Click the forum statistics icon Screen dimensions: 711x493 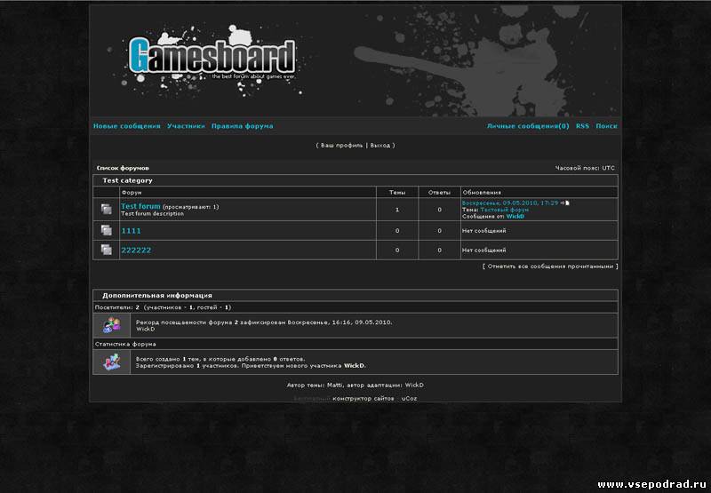coord(112,362)
